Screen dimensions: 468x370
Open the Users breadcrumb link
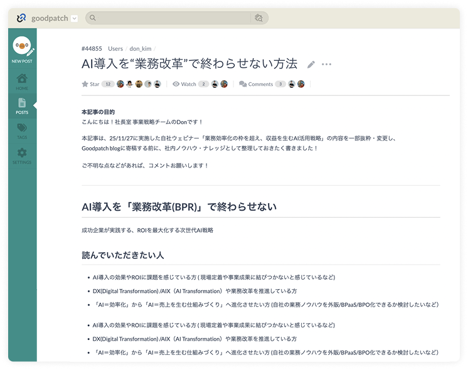click(x=115, y=49)
